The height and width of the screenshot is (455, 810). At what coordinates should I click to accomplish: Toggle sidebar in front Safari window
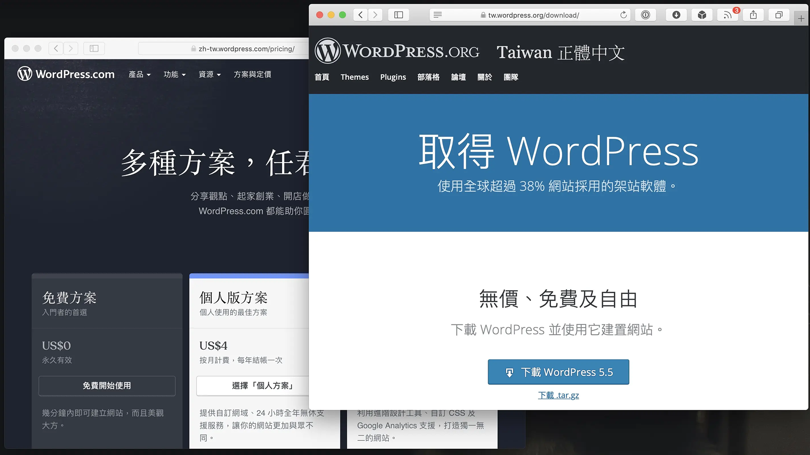coord(399,15)
